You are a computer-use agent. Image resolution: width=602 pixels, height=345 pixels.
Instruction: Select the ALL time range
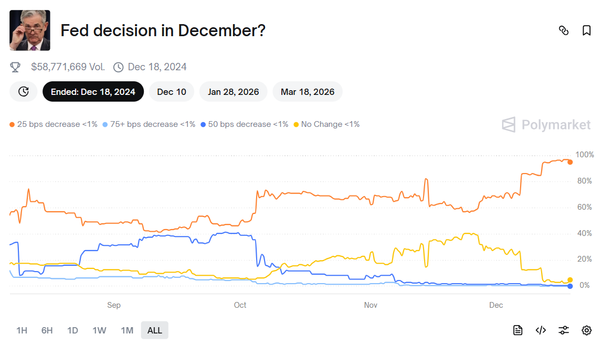click(x=155, y=330)
